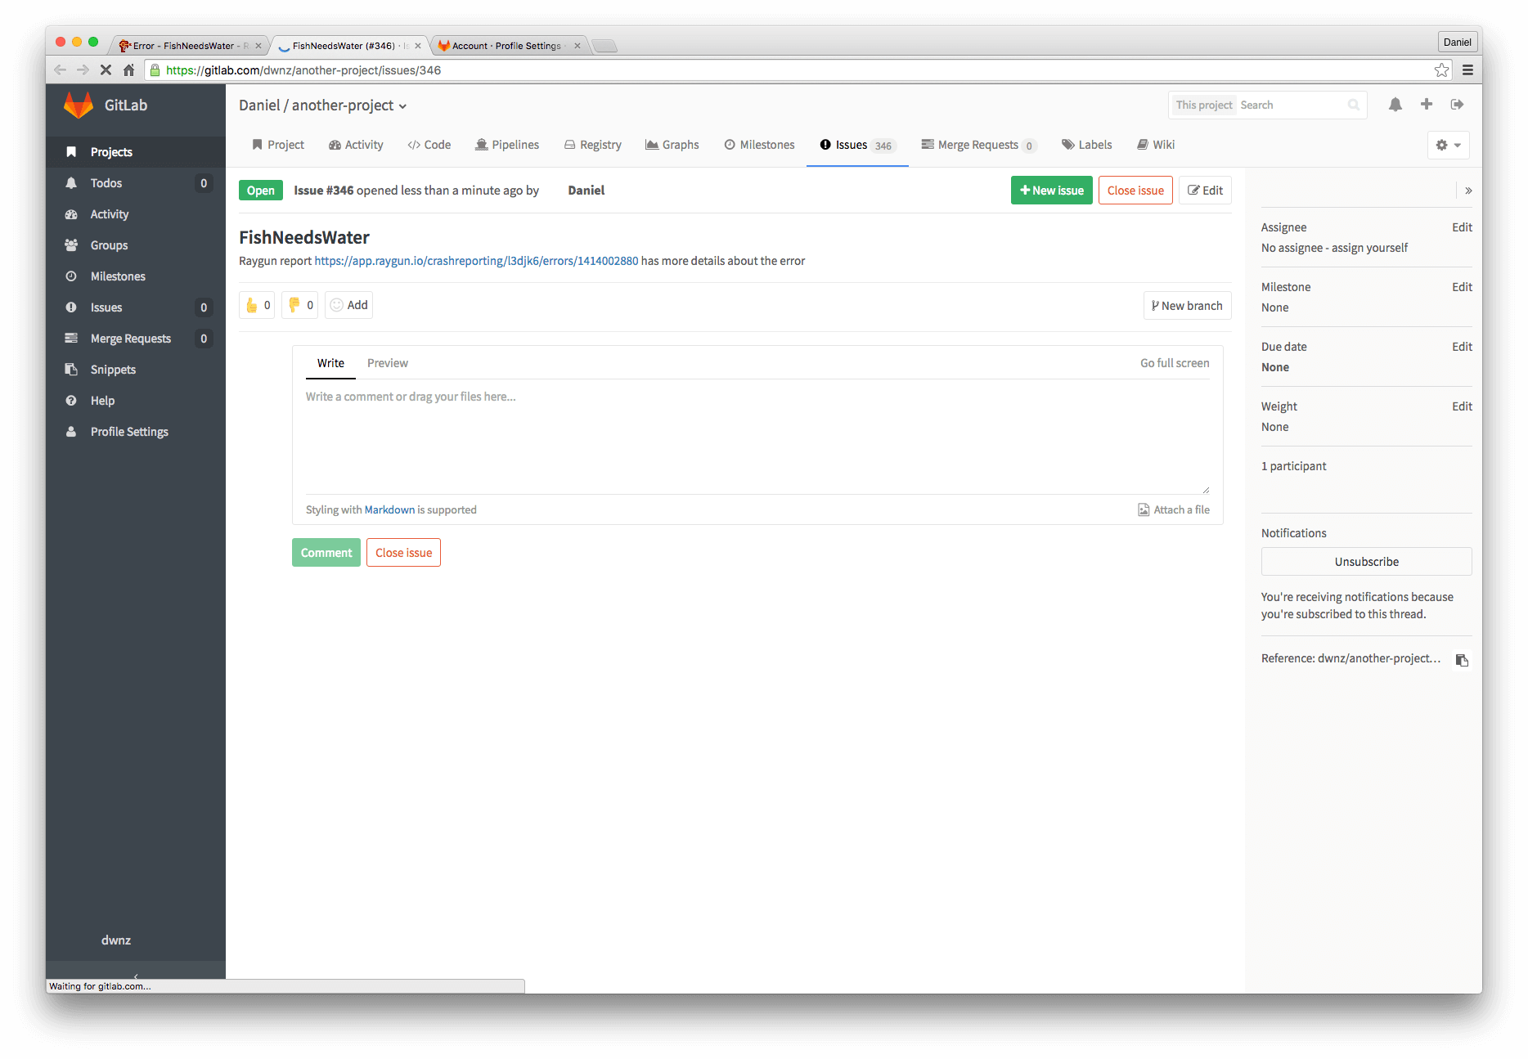The image size is (1528, 1059).
Task: Open Snippets from the left sidebar
Action: point(112,369)
